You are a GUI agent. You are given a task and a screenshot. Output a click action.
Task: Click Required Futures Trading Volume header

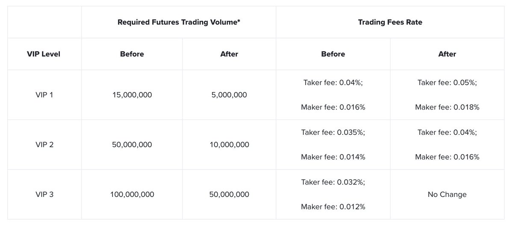pos(178,22)
